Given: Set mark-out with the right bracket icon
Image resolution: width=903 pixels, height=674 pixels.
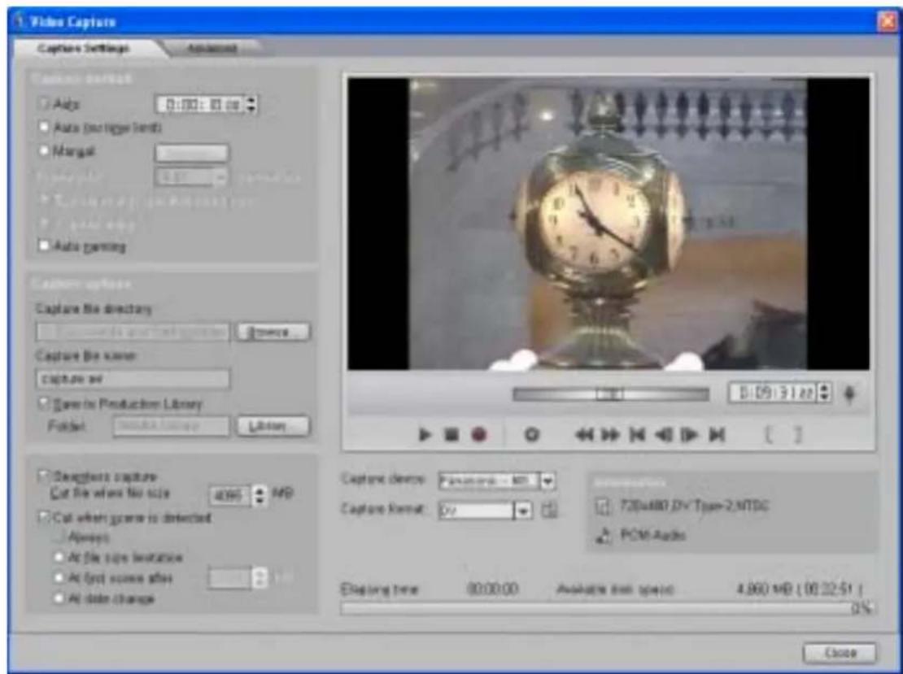Looking at the screenshot, I should 797,434.
